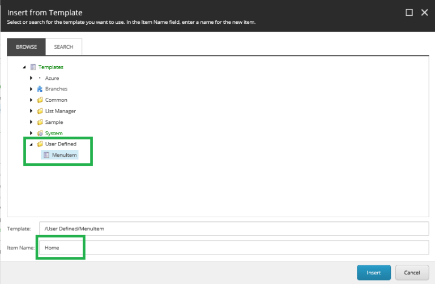Select the User Defined tree item
435x284 pixels.
point(61,144)
